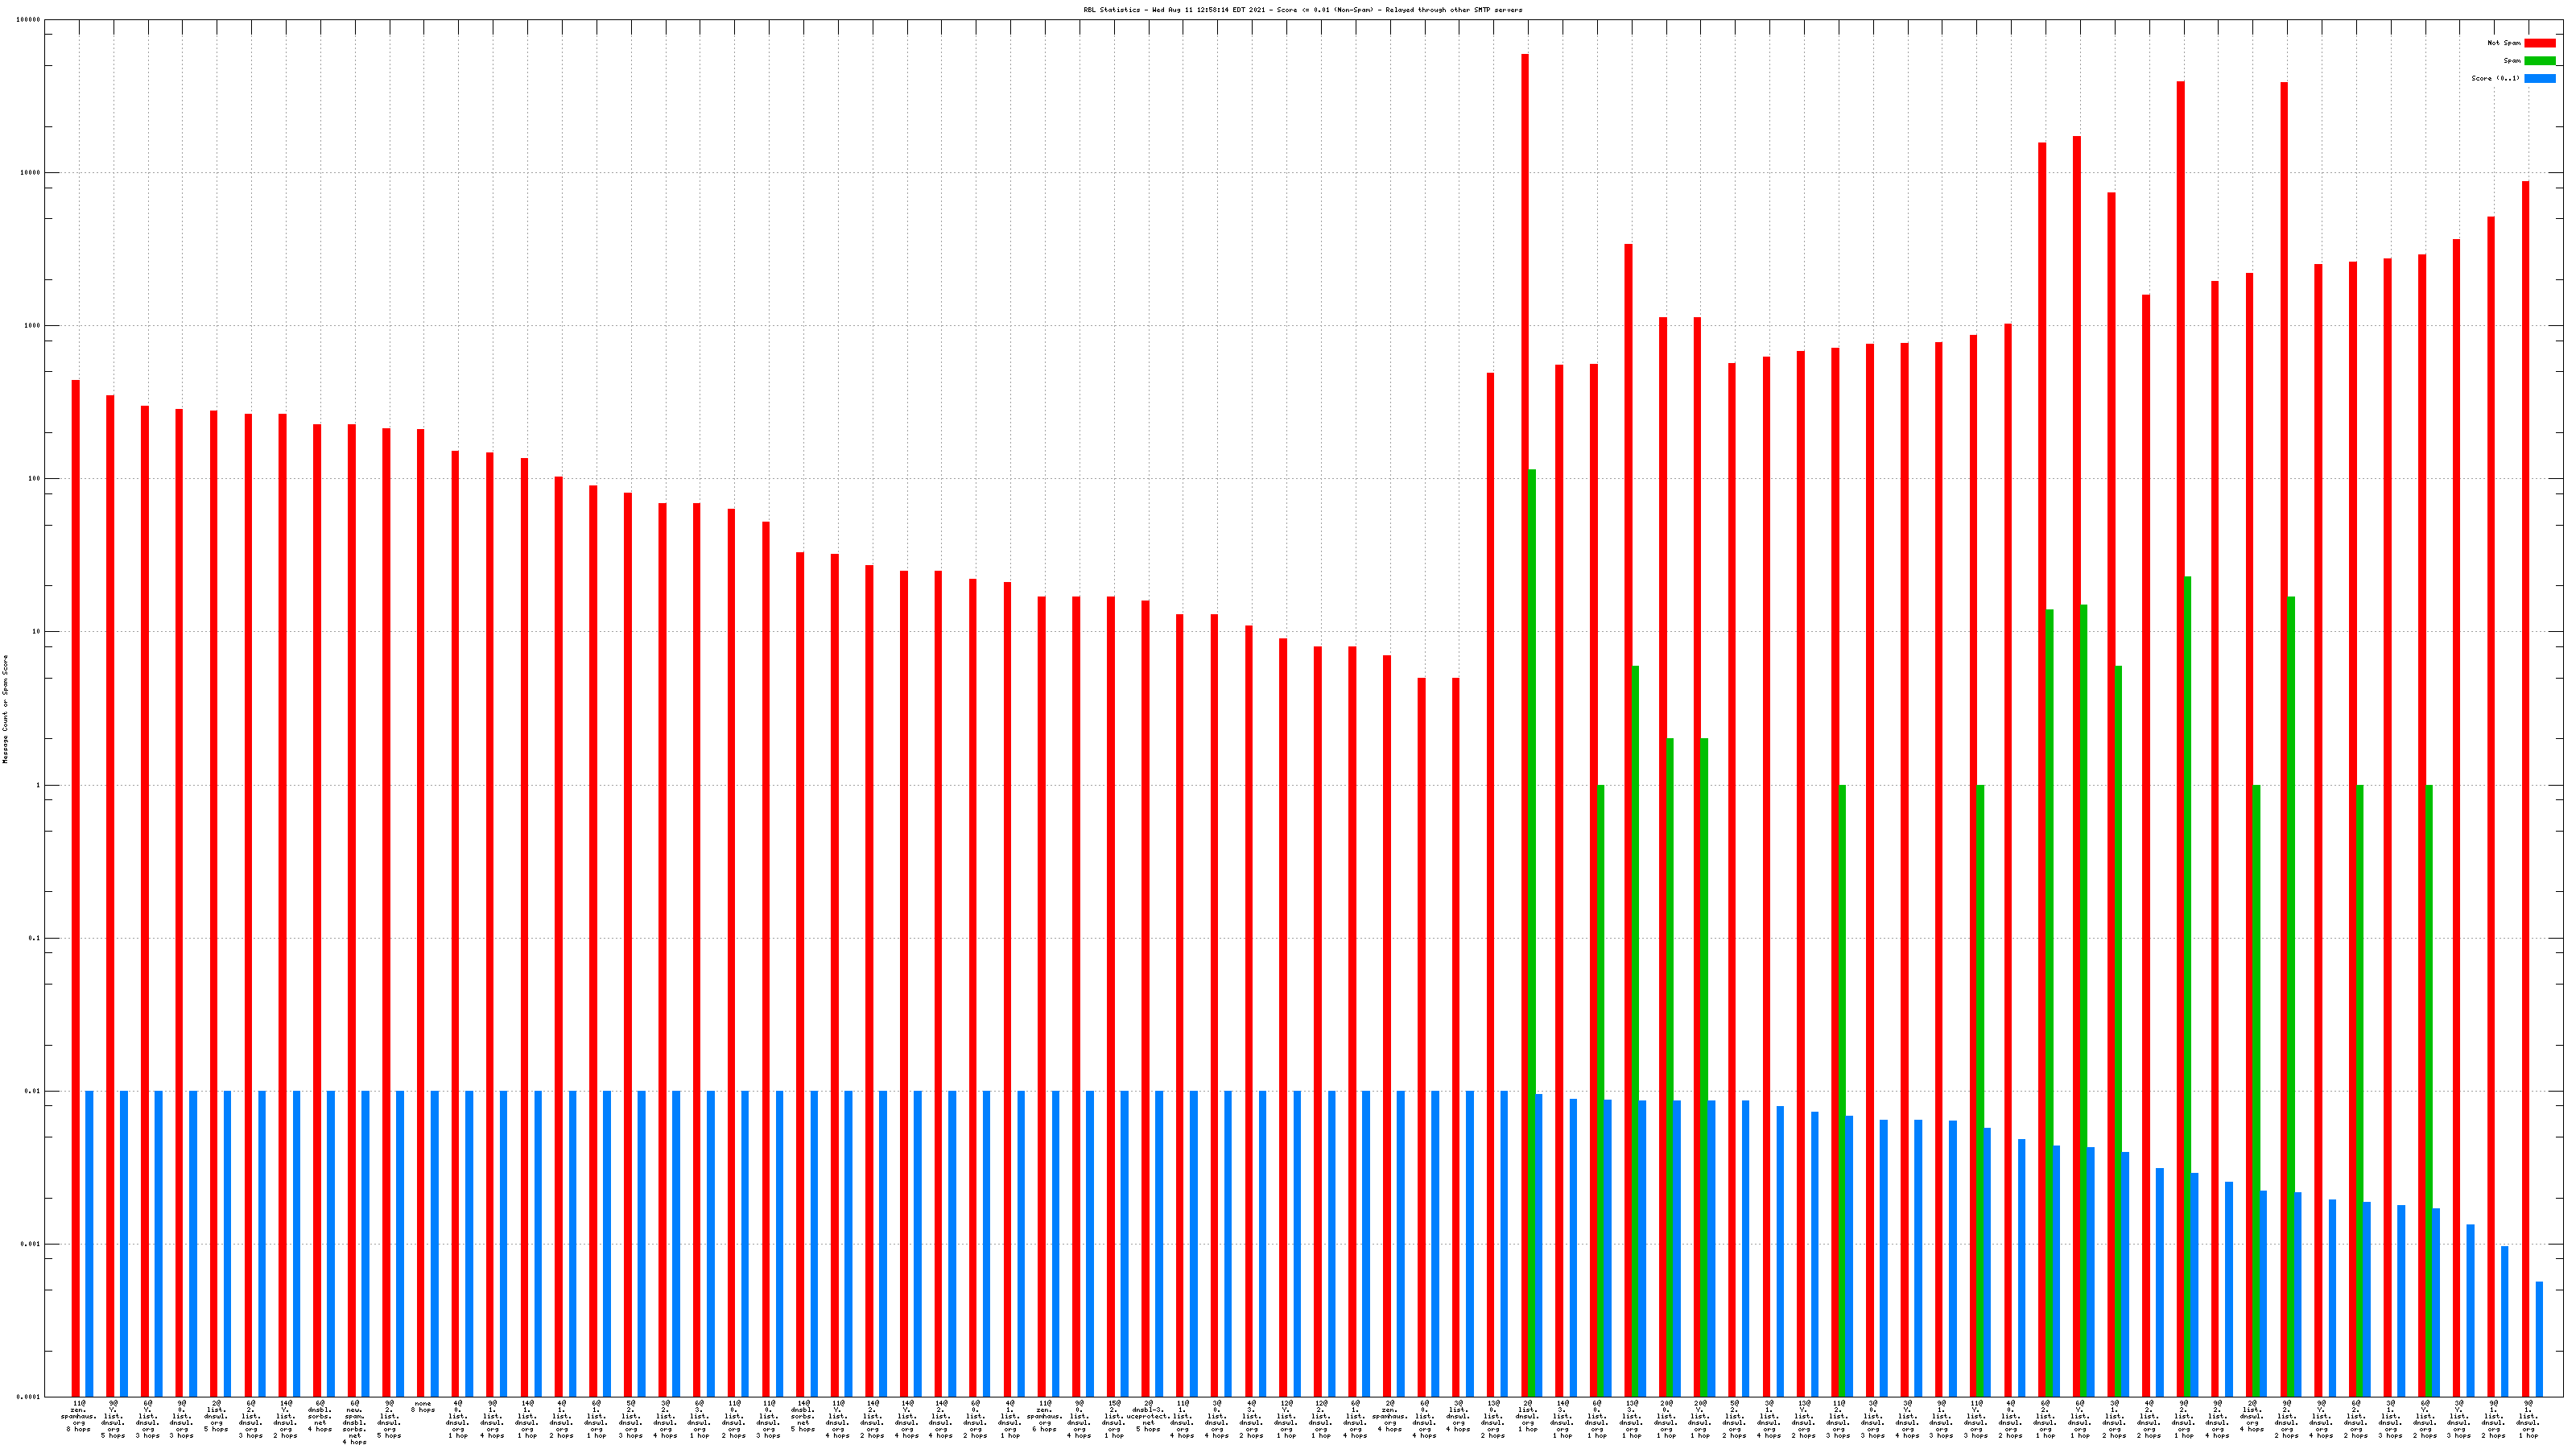This screenshot has height=1449, width=2576.
Task: Click the 1000 y-axis tick label
Action: pos(33,326)
